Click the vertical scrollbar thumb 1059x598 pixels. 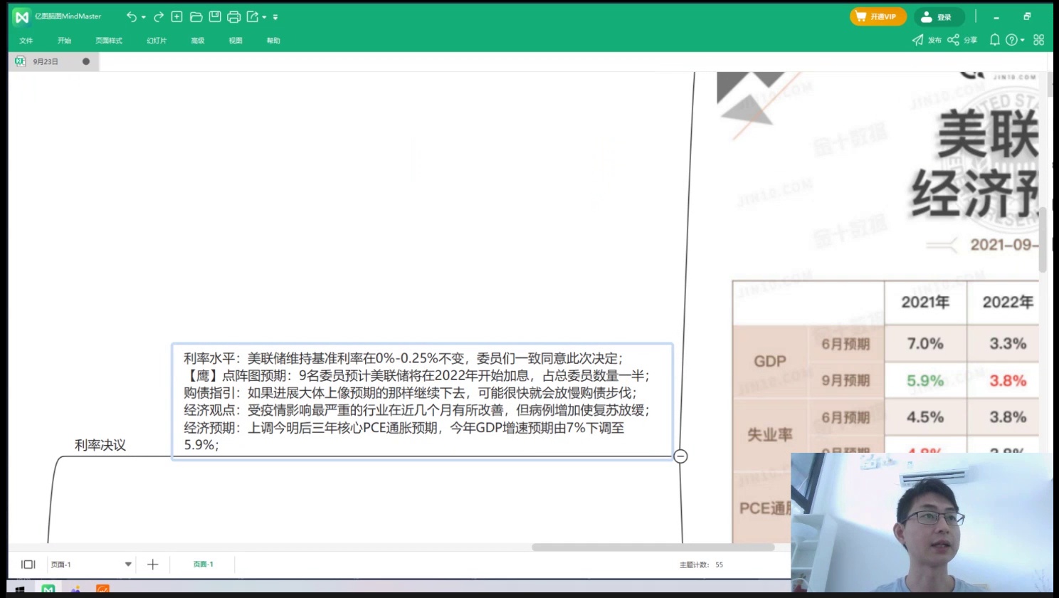[1043, 240]
